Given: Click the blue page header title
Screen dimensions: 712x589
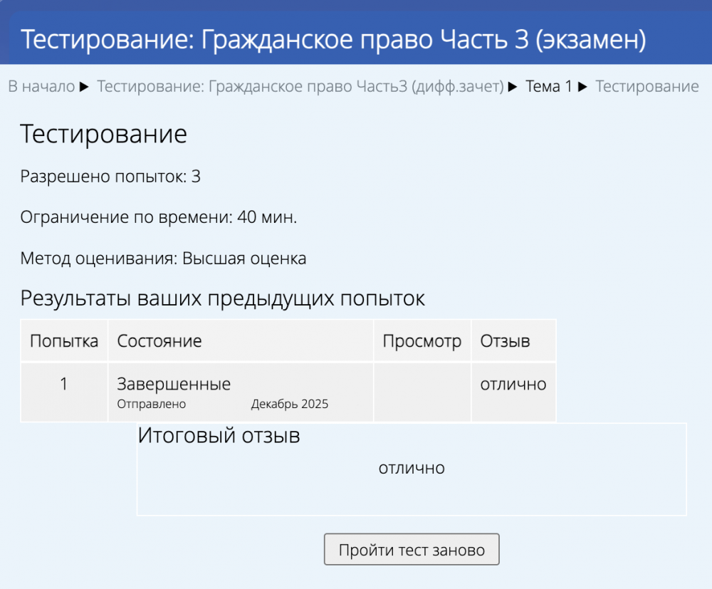Looking at the screenshot, I should pos(333,40).
